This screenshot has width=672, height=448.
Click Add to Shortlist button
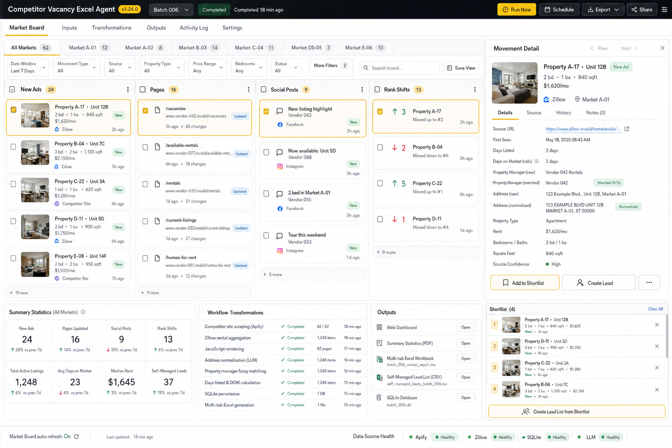point(525,283)
